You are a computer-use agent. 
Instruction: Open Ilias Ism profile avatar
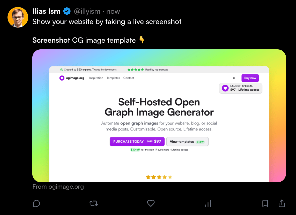point(18,17)
